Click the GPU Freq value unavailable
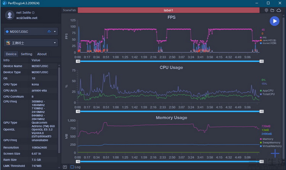 pyautogui.click(x=40, y=140)
